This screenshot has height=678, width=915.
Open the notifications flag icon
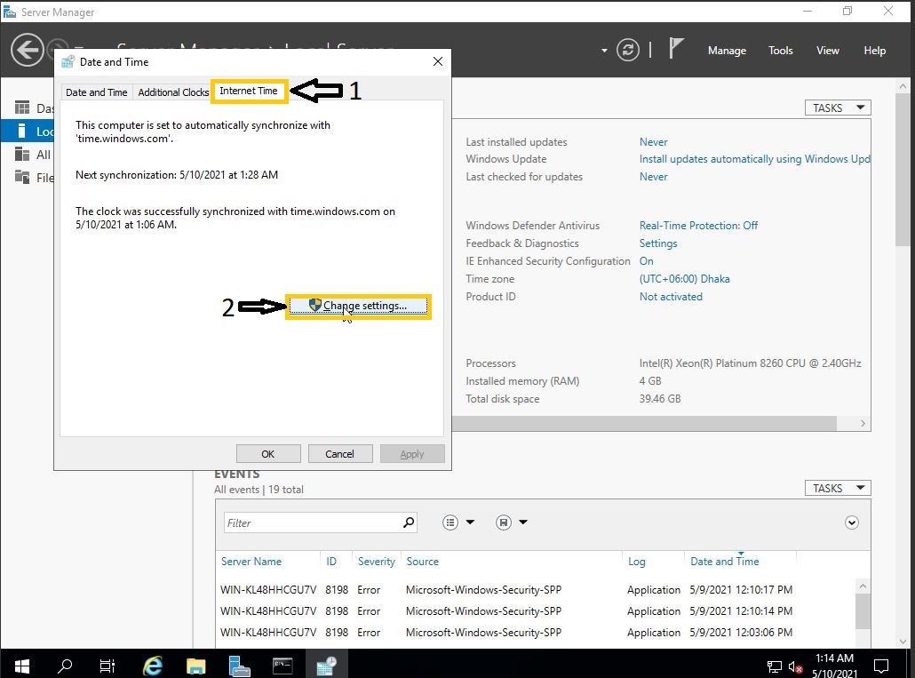coord(676,48)
